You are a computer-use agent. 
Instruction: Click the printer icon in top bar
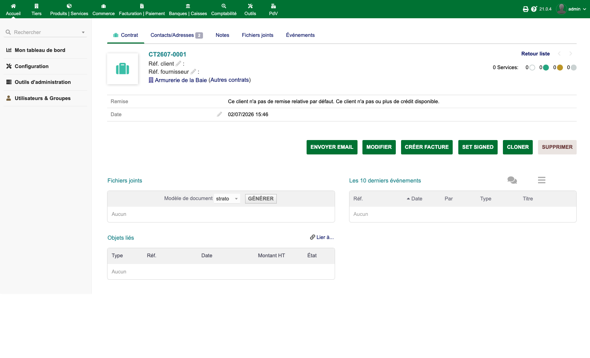pyautogui.click(x=525, y=9)
